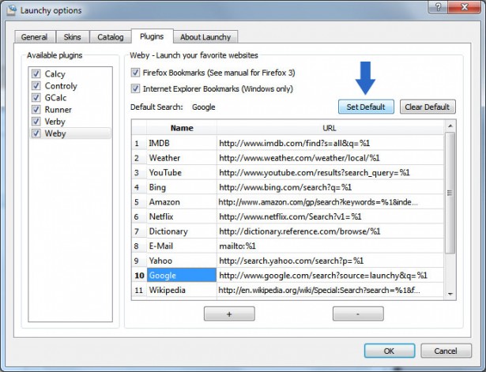Screen dimensions: 486x372
Task: Confirm settings with OK button
Action: (389, 350)
